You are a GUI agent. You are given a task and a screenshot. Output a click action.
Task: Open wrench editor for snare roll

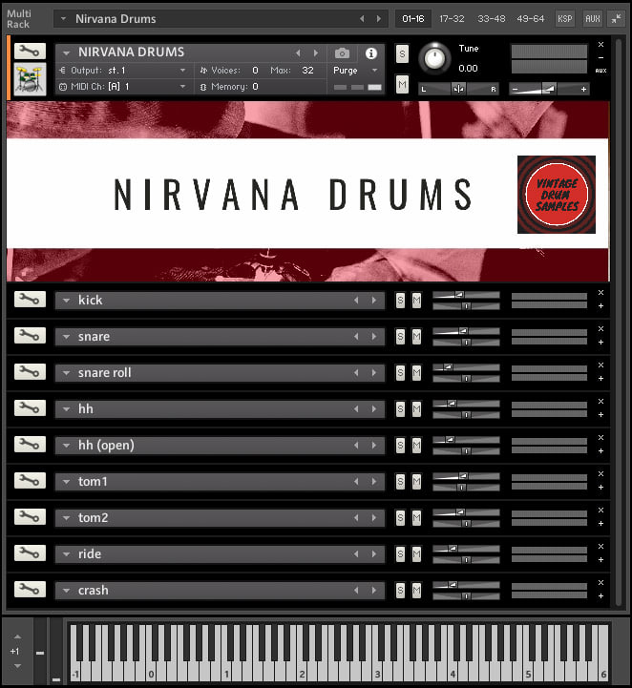coord(30,371)
